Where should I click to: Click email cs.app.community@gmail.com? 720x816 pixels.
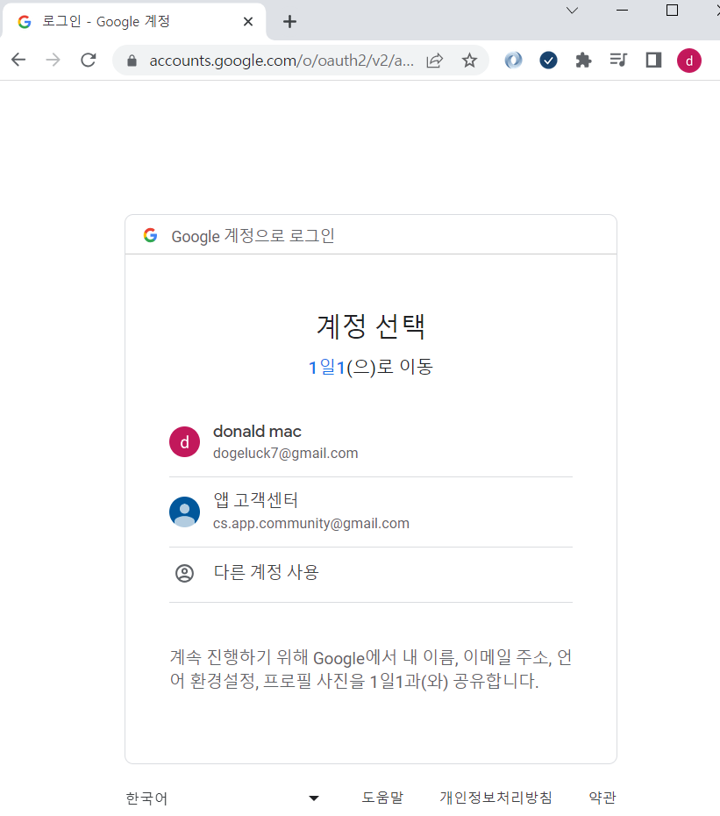(x=311, y=524)
